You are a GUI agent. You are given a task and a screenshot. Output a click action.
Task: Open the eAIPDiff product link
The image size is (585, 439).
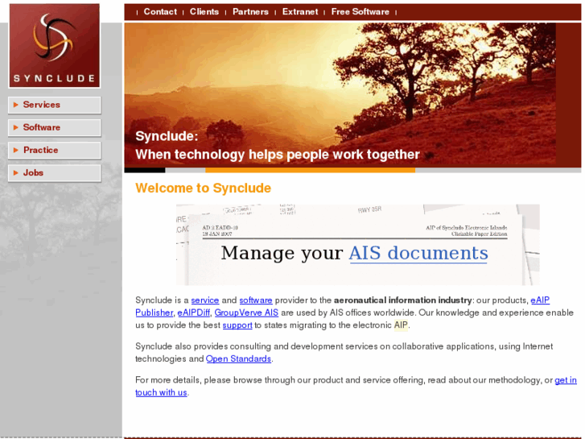click(193, 313)
